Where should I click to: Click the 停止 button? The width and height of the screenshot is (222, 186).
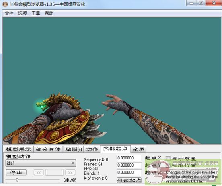(16, 173)
